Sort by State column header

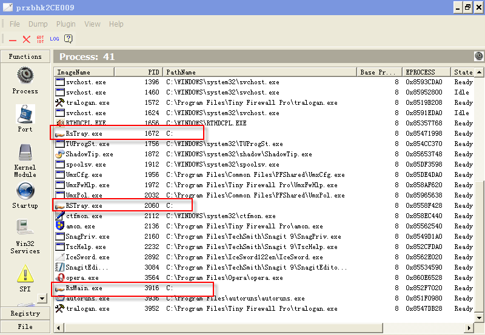click(463, 72)
